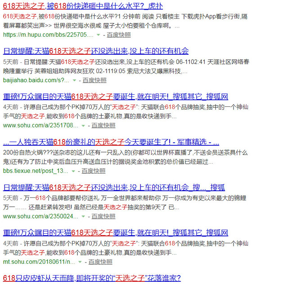Viewport: 288px width, 284px height.
Task: Click the dropdown arrow after bbs.tiexue.net URL
Action: coord(74,172)
